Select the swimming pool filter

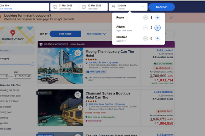tap(6, 112)
